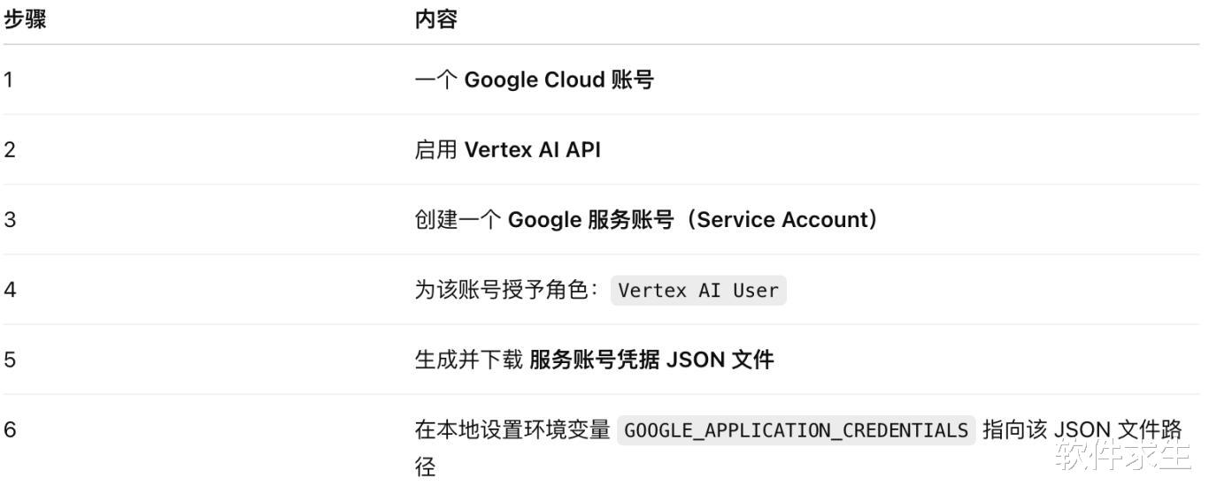Image resolution: width=1209 pixels, height=493 pixels.
Task: Click the Vertex AI User code chip
Action: pyautogui.click(x=698, y=291)
